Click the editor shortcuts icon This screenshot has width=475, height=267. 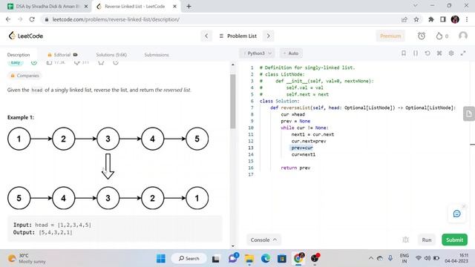tap(439, 53)
